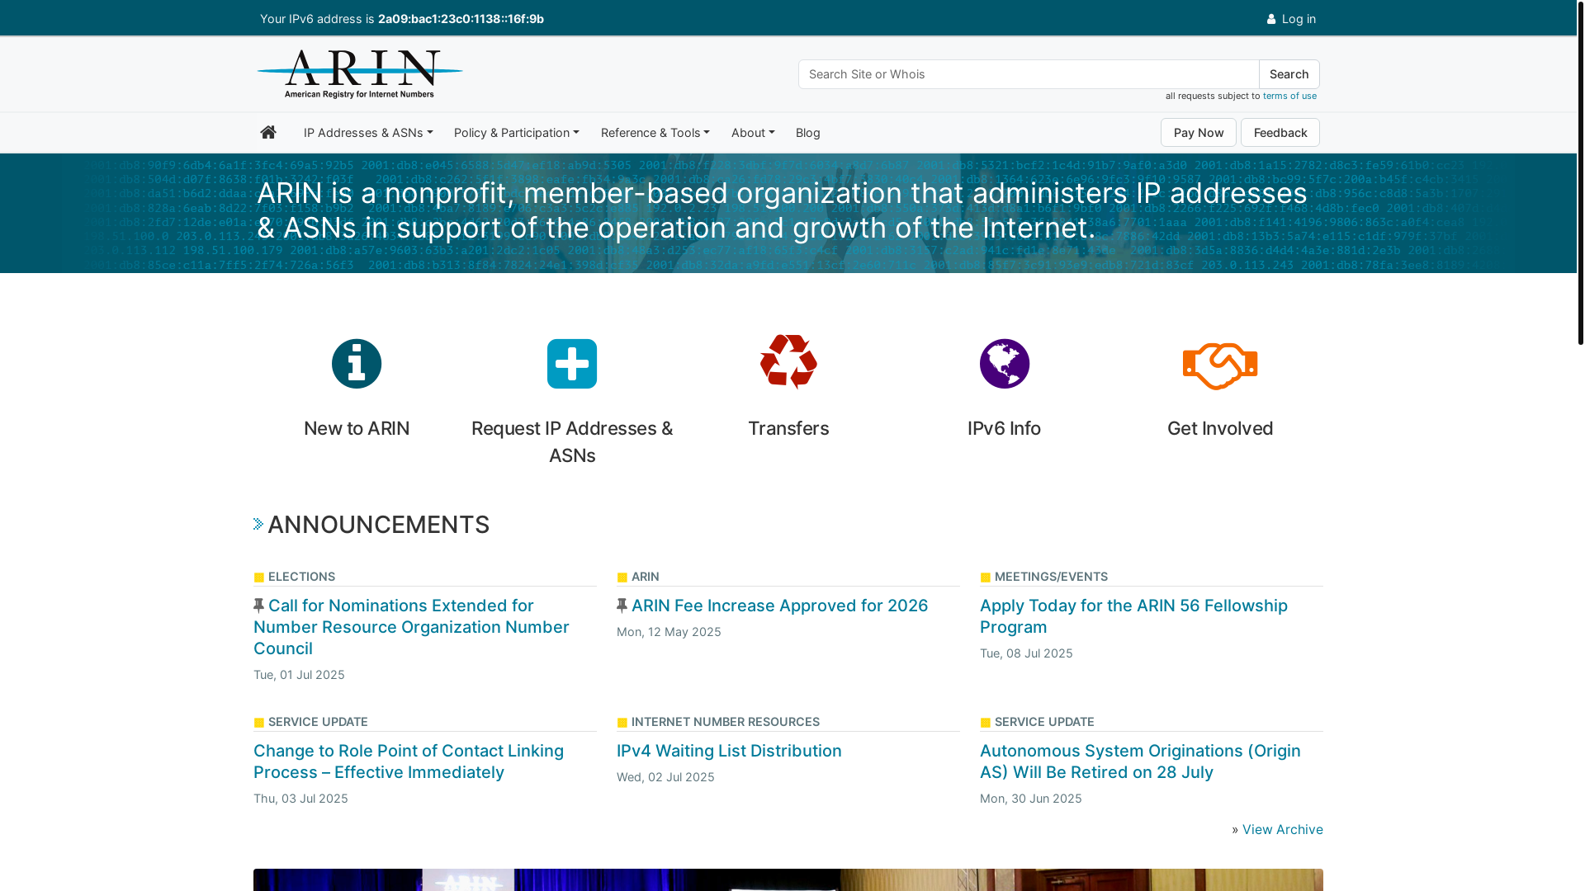The height and width of the screenshot is (891, 1585).
Task: Click the Search button
Action: (x=1289, y=74)
